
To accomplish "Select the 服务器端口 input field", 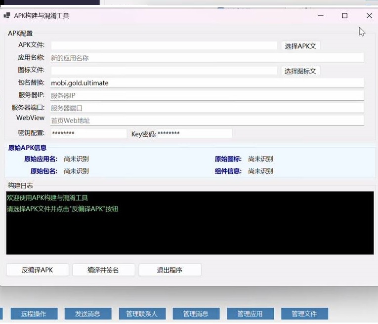I will point(207,108).
